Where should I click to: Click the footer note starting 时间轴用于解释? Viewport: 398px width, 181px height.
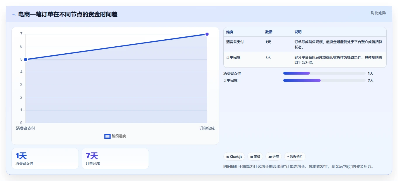(x=298, y=167)
